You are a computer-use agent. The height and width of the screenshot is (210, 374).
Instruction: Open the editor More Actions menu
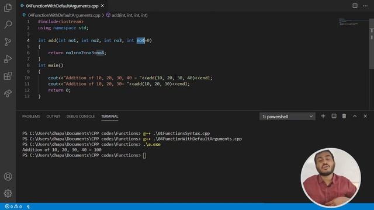coord(365,6)
